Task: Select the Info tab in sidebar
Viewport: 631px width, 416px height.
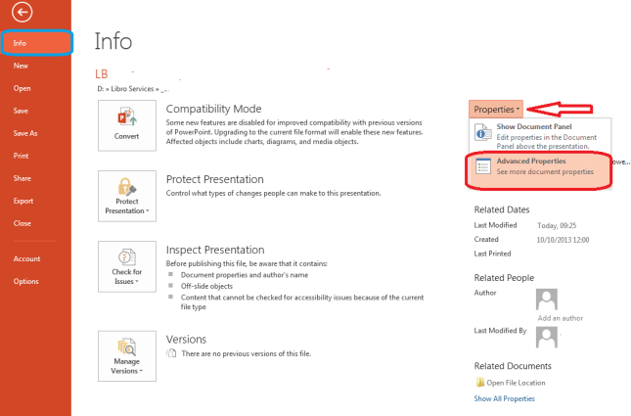Action: pyautogui.click(x=21, y=43)
